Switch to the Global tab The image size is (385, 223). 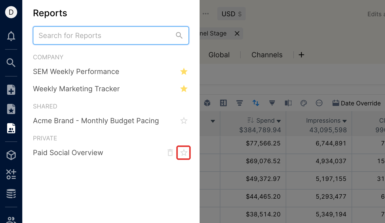(219, 55)
